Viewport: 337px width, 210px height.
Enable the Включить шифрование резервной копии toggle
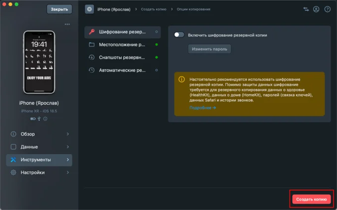tap(179, 35)
